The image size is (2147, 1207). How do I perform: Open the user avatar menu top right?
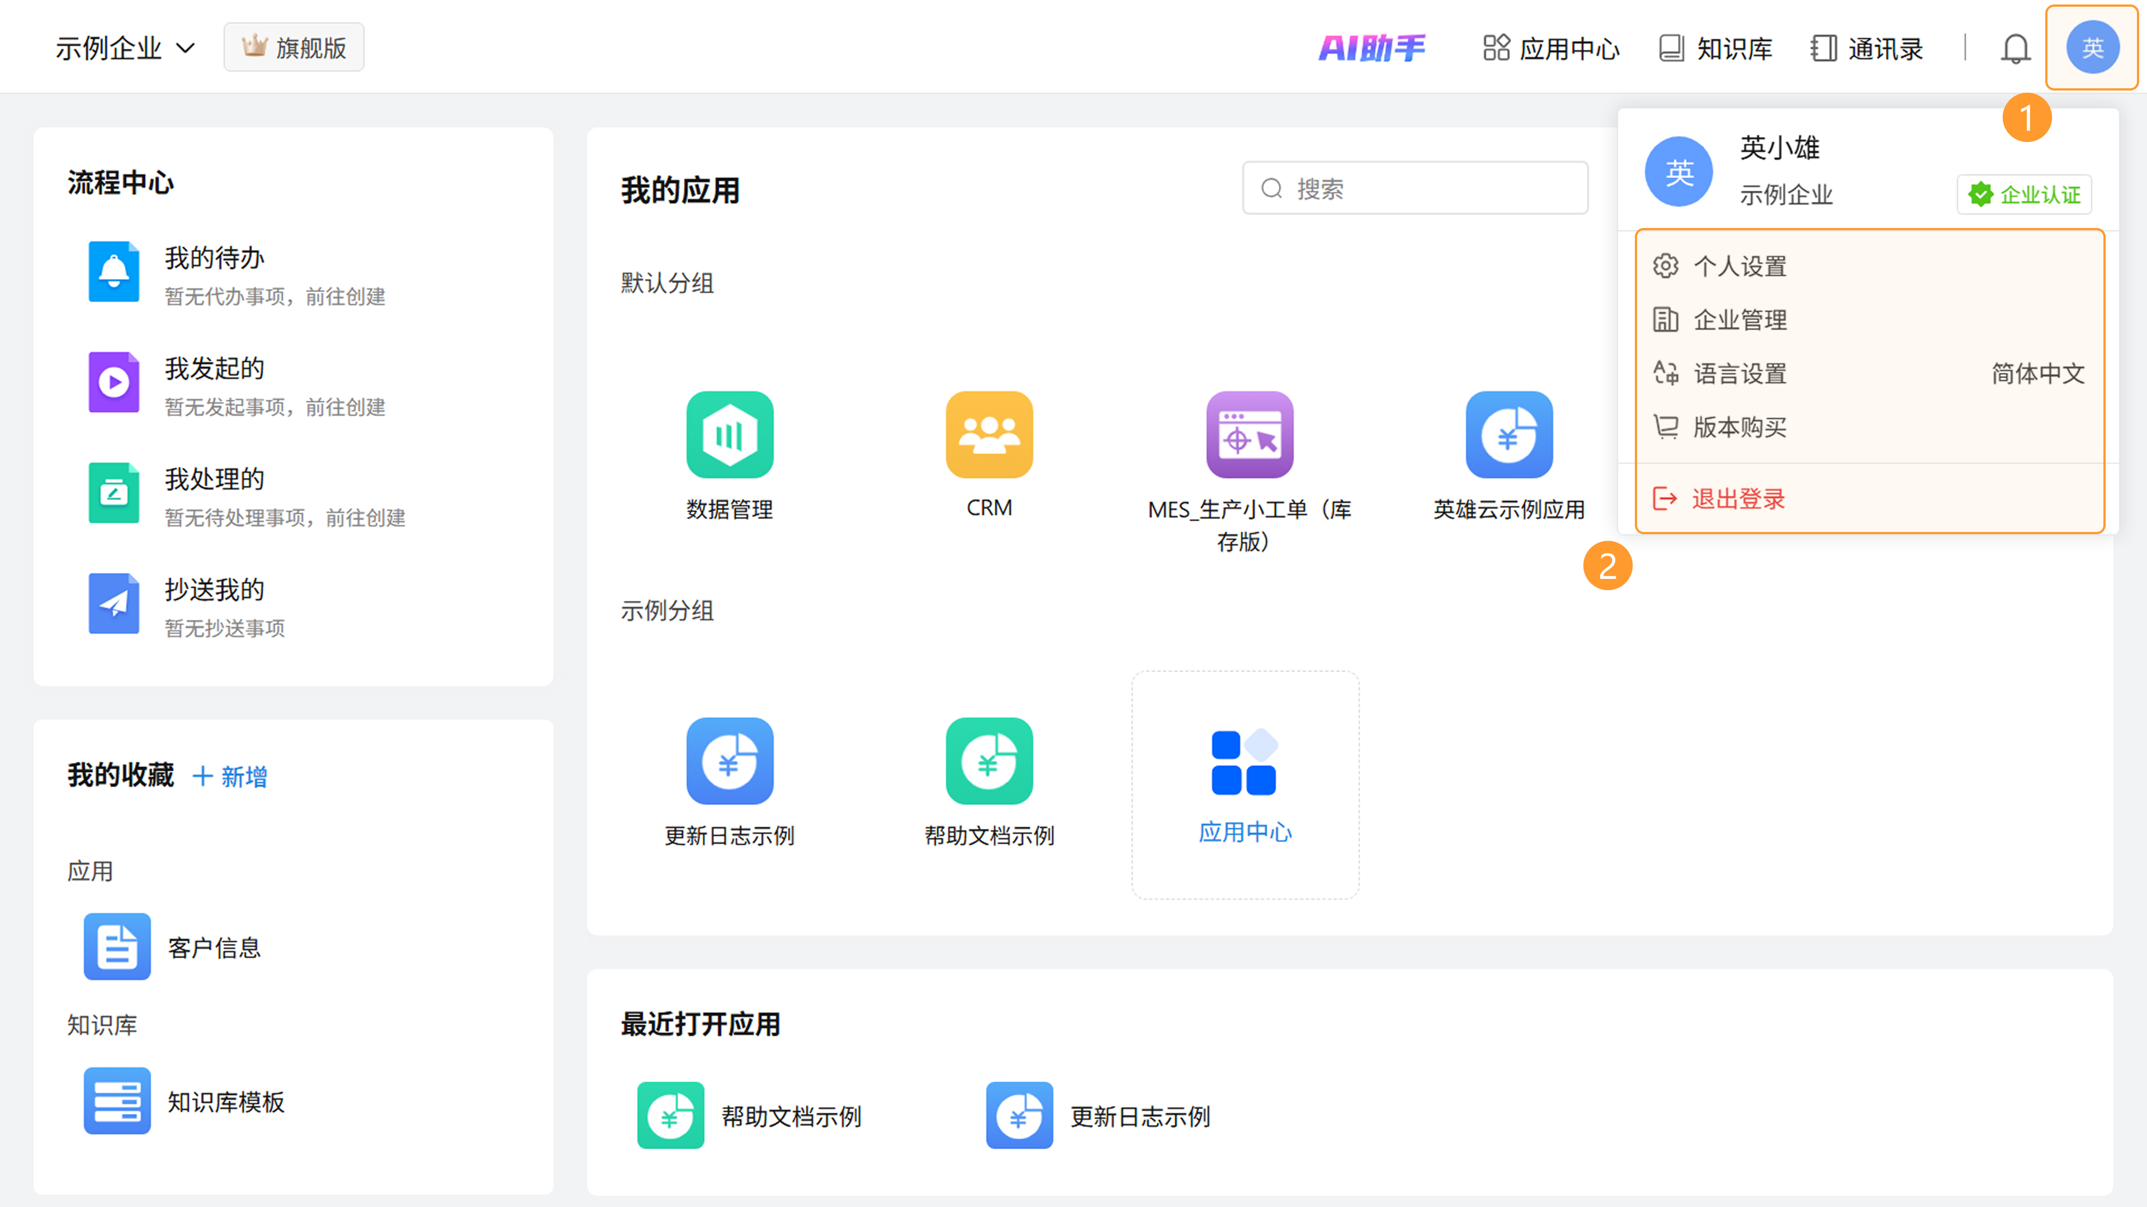tap(2092, 48)
